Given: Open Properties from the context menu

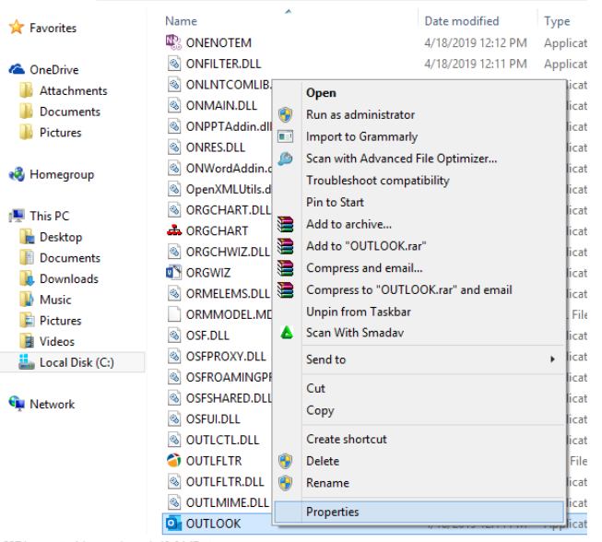Looking at the screenshot, I should click(333, 512).
